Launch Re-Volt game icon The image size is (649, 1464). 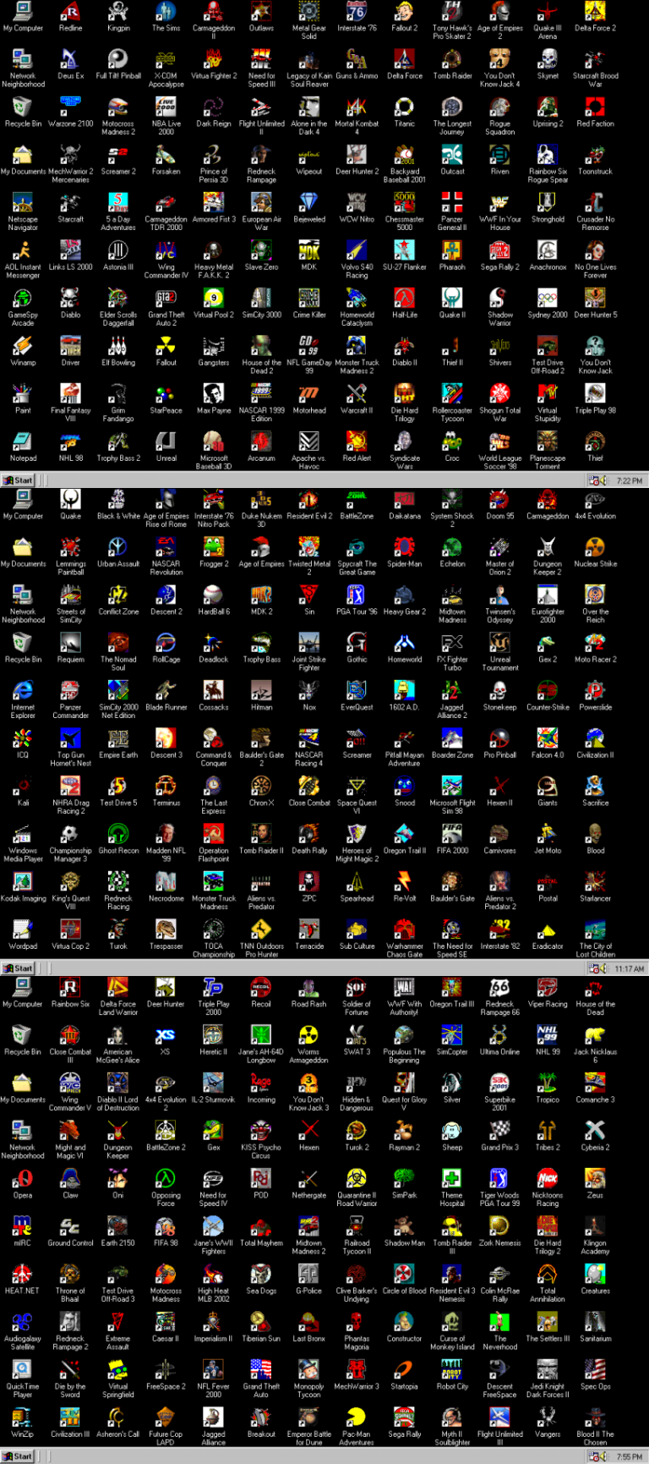point(405,881)
